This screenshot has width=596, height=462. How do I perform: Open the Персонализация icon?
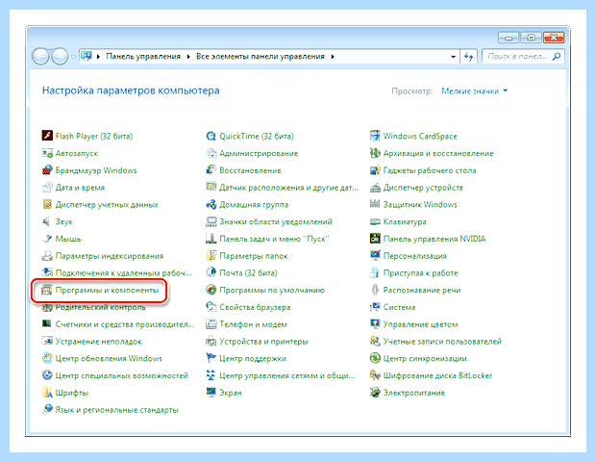point(375,256)
